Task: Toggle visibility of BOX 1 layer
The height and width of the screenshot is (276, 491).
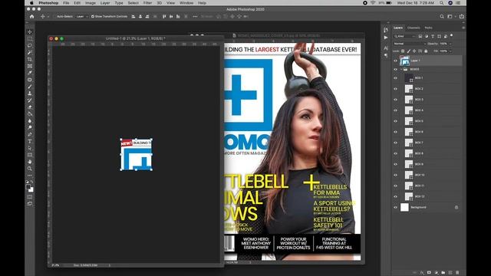Action: click(395, 78)
